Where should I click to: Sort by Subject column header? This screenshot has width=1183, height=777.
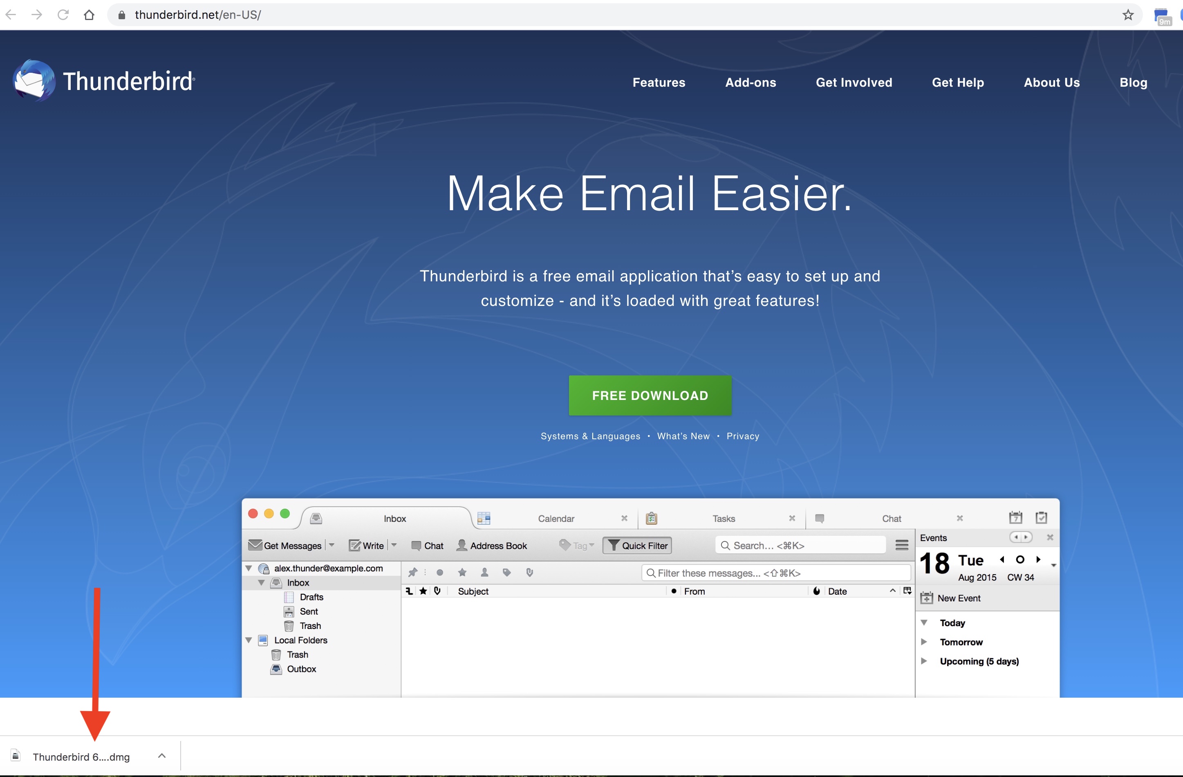click(473, 591)
